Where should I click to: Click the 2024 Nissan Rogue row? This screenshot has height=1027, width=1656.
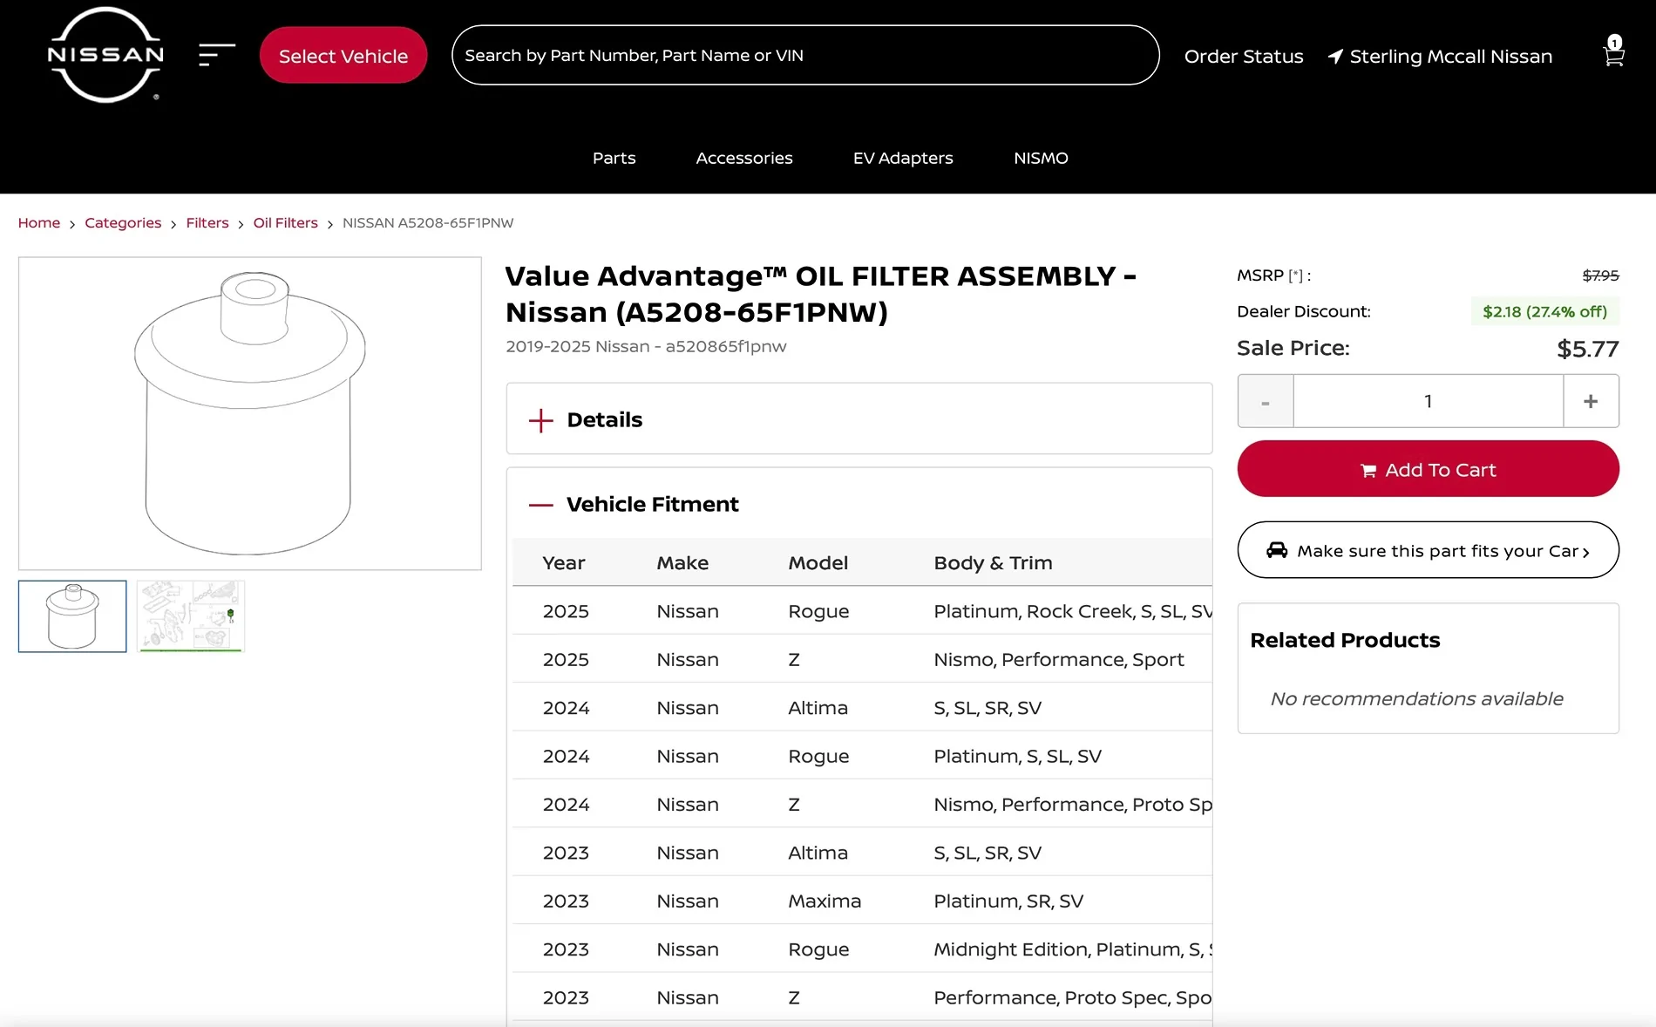coord(862,756)
